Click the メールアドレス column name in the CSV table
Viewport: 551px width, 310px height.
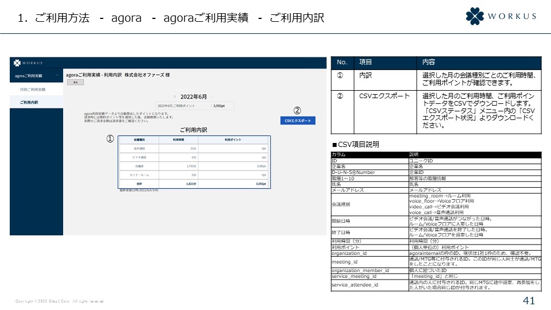coord(348,190)
